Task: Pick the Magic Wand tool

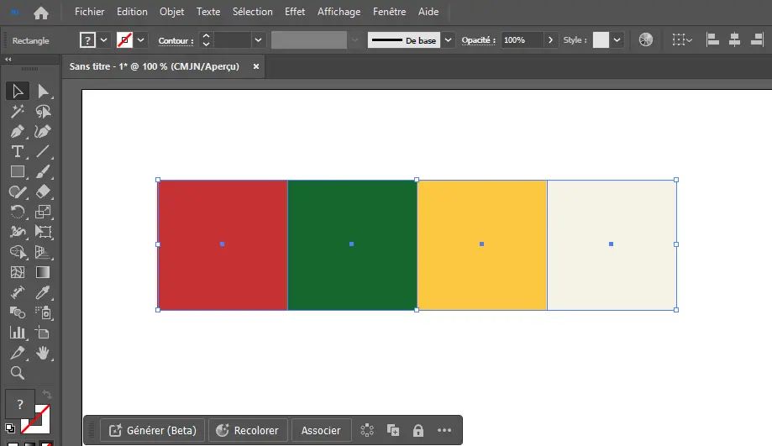Action: [x=17, y=112]
